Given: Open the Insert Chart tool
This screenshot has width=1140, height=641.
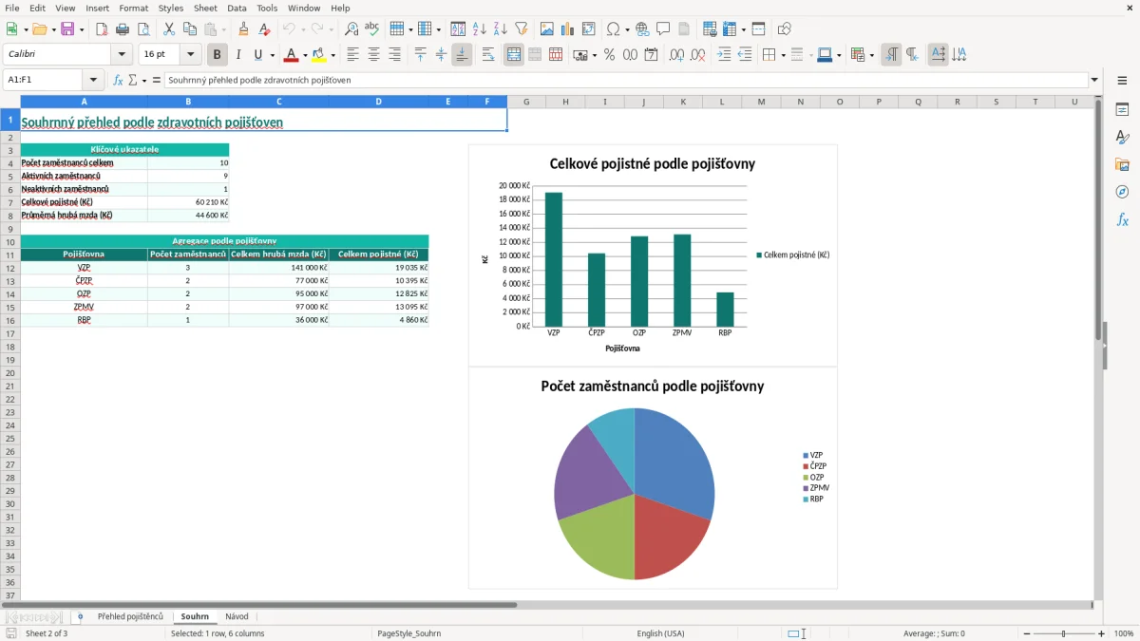Looking at the screenshot, I should [x=567, y=29].
